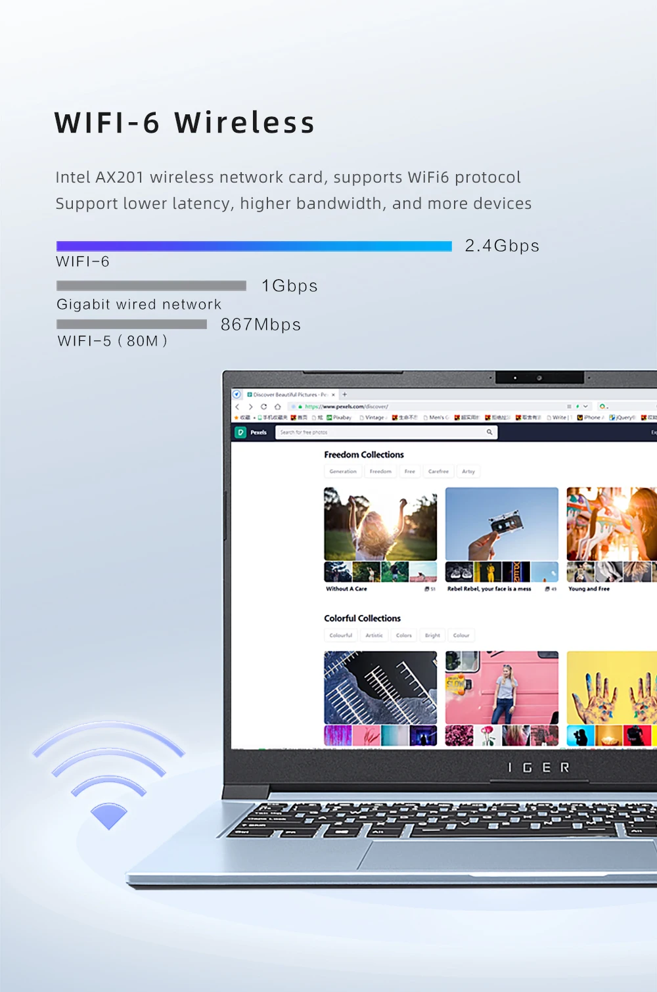This screenshot has height=992, width=657.
Task: Select the Artsy tag
Action: pyautogui.click(x=468, y=471)
